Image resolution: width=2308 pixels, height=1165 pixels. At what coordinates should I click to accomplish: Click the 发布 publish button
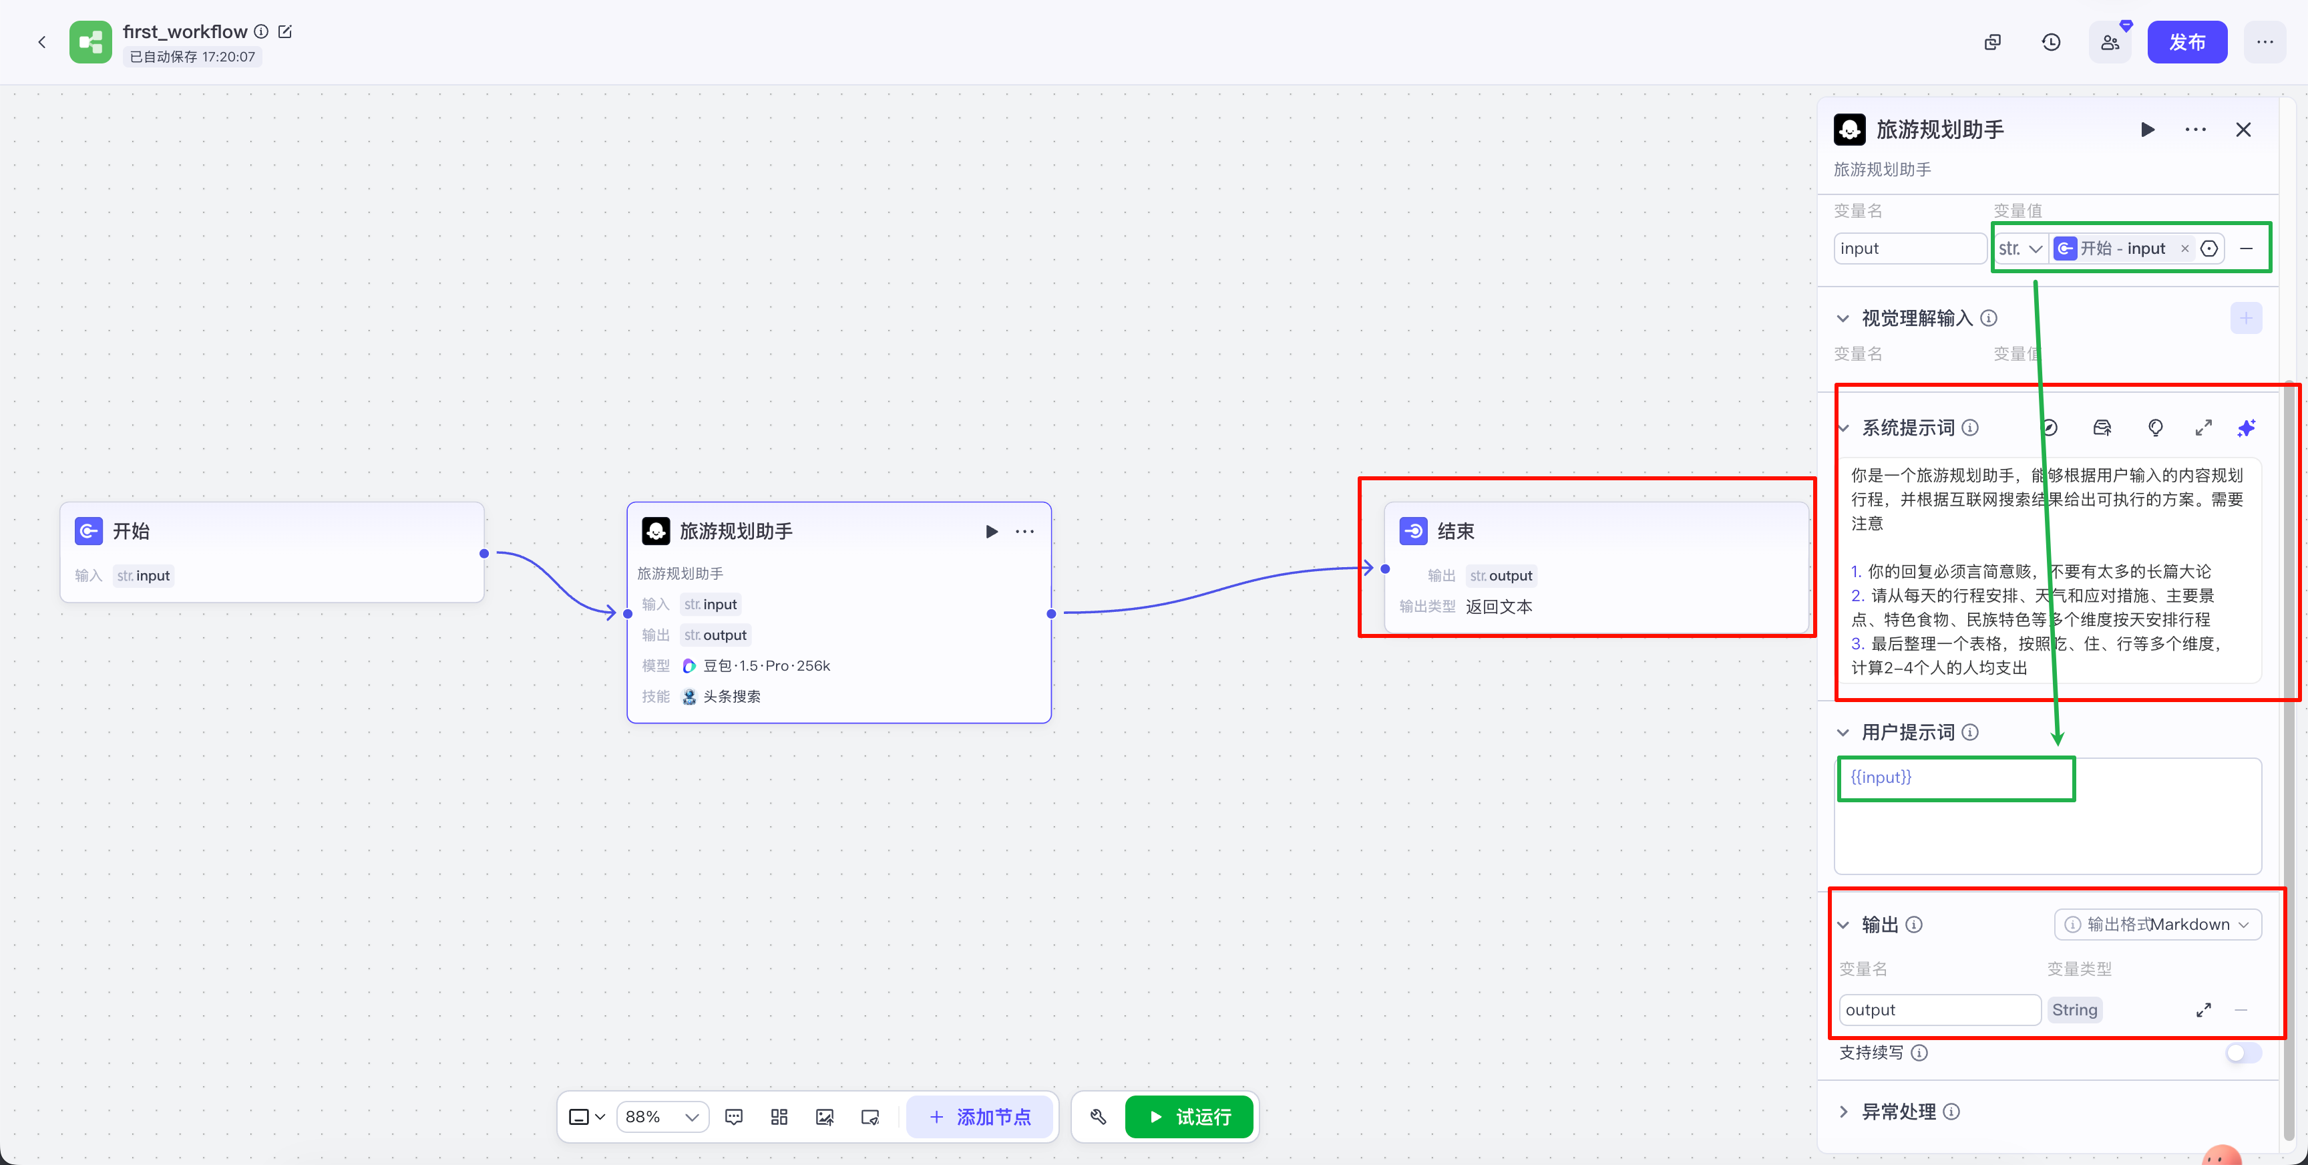point(2186,42)
